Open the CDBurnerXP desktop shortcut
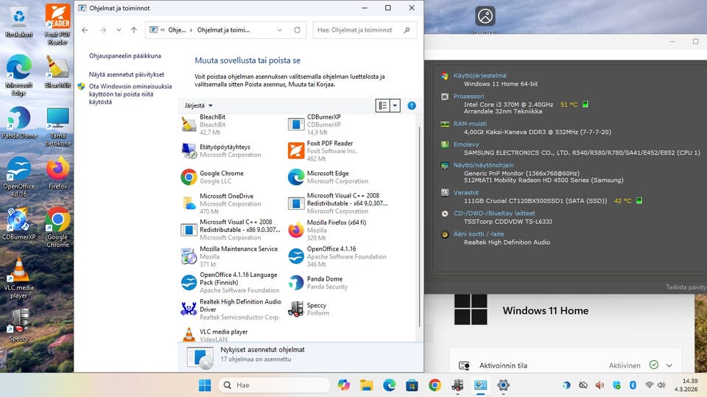 pos(19,224)
